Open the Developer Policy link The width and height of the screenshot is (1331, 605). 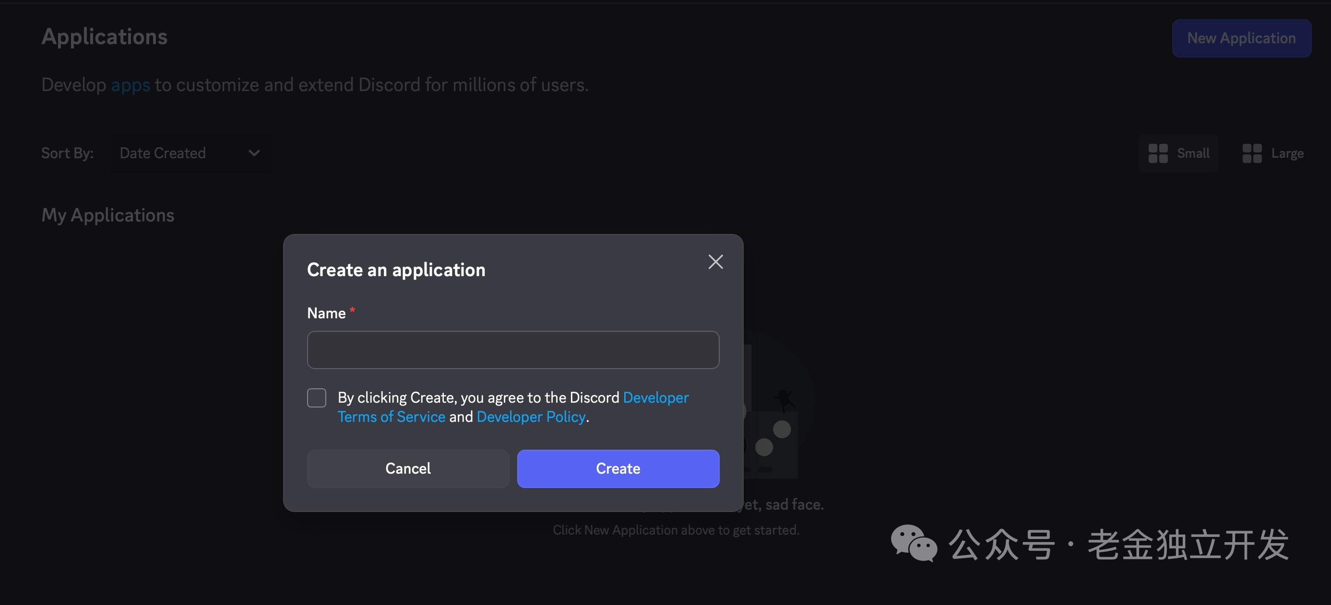(x=531, y=417)
